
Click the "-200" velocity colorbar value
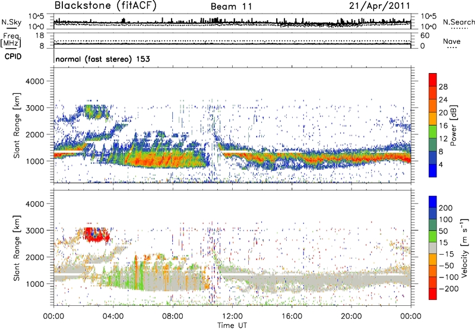pos(448,289)
